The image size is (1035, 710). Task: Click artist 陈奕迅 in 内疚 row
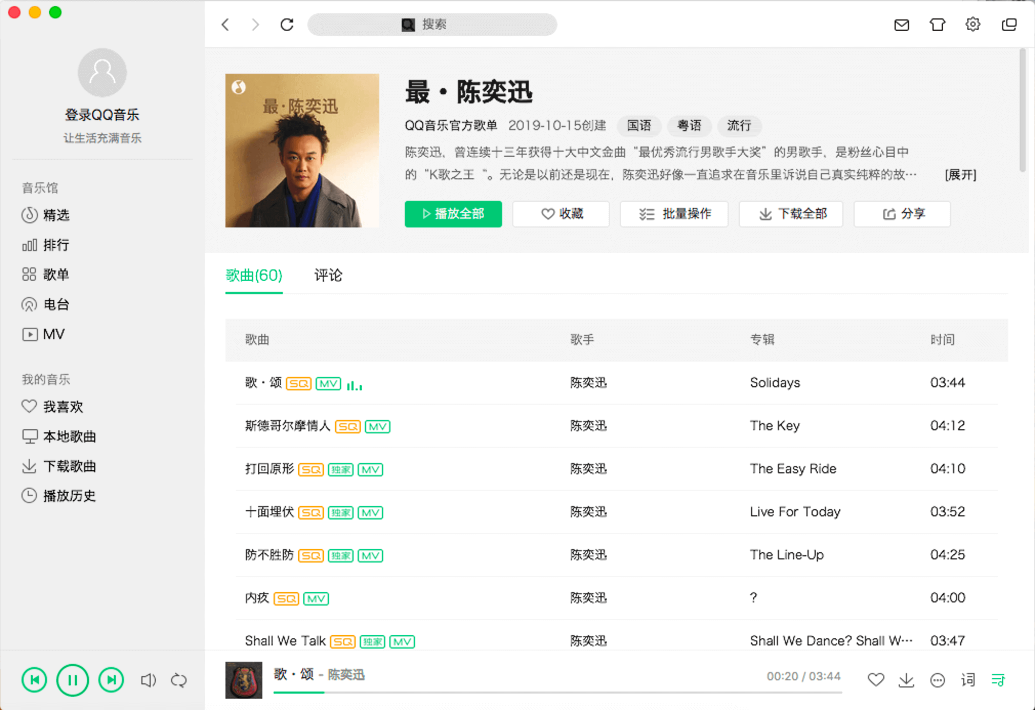pyautogui.click(x=588, y=598)
